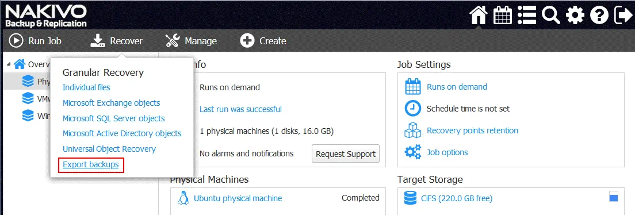Click the Log out icon

coord(623,16)
